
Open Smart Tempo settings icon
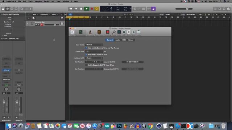tap(99, 33)
